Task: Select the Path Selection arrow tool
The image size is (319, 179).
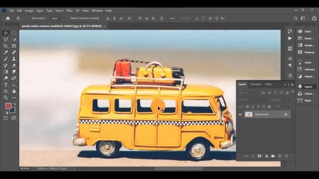Action: [14, 85]
